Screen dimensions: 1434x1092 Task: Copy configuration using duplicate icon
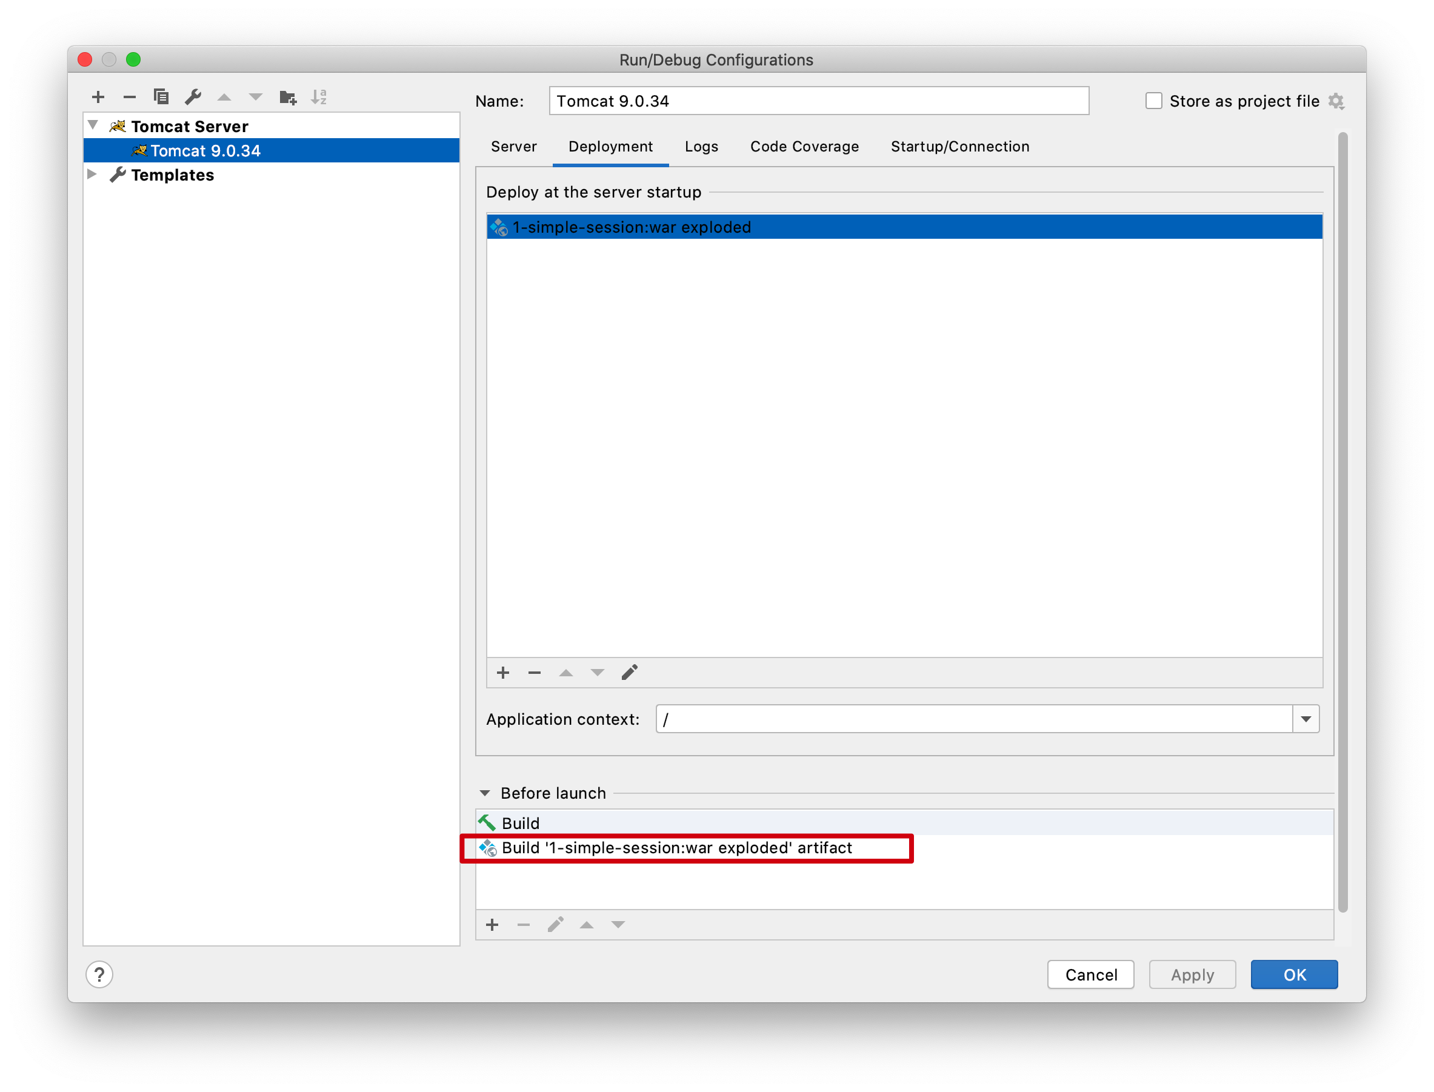[161, 98]
